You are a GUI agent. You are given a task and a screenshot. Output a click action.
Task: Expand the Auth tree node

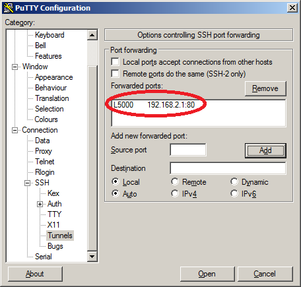tap(40, 204)
